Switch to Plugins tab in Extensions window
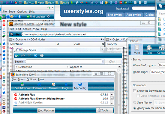Viewport: 165px width, 114px height. (x=66, y=86)
